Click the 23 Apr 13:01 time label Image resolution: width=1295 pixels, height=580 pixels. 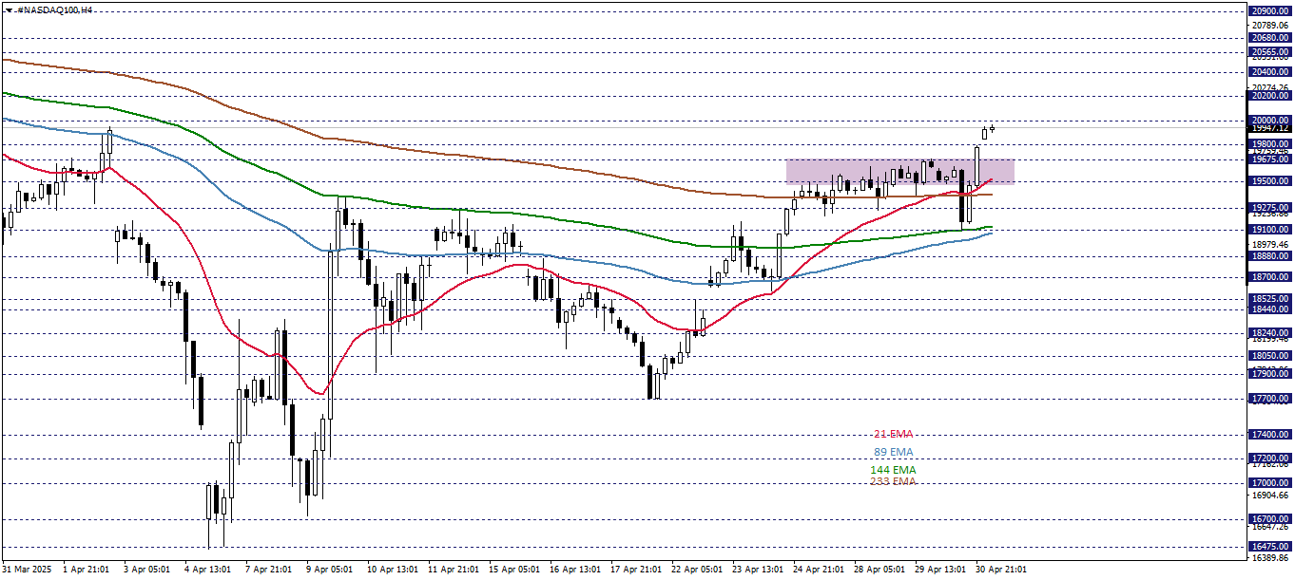(757, 570)
